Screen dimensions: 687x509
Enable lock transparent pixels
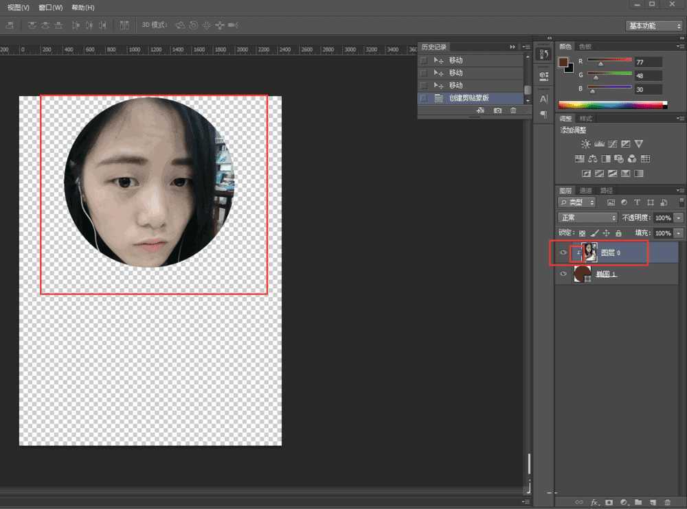581,233
